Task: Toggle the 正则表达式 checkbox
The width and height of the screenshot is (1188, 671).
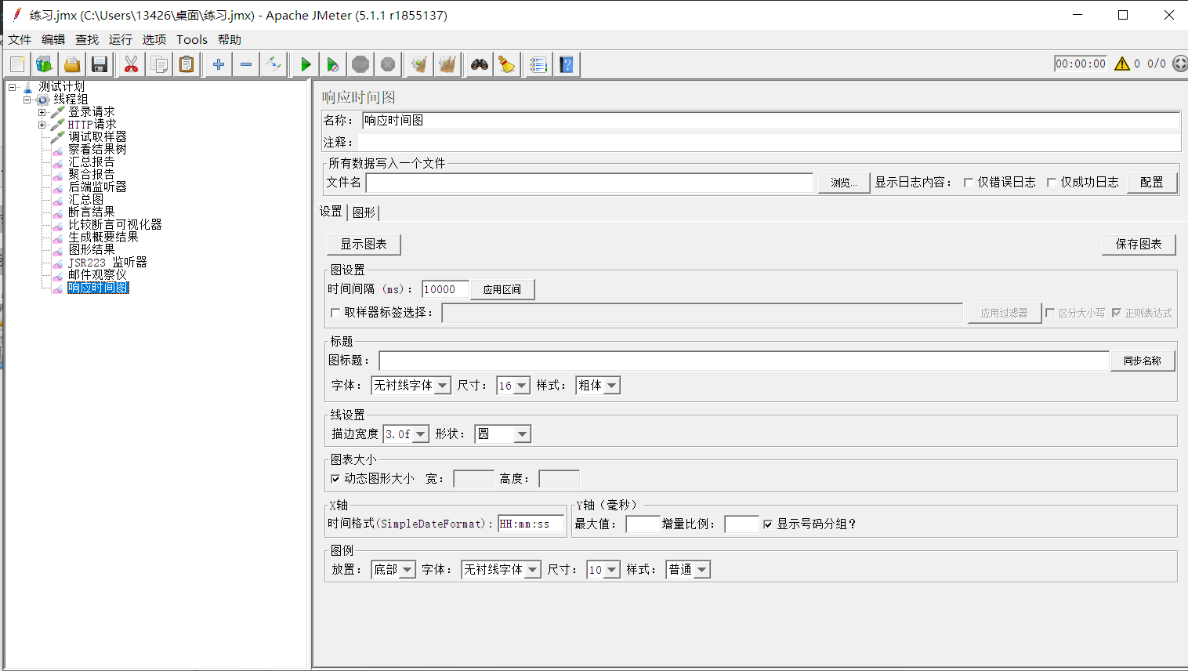Action: point(1117,313)
